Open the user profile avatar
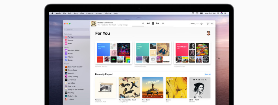The width and height of the screenshot is (278, 105). (x=208, y=33)
